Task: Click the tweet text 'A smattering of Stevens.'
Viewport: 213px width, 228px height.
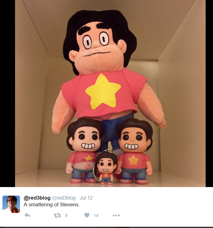Action: [x=52, y=204]
